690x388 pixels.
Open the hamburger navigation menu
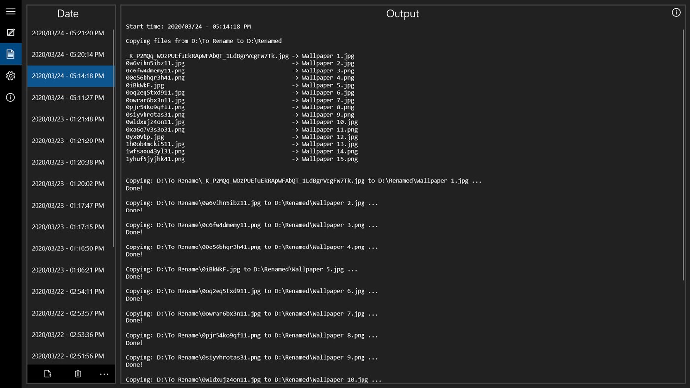click(10, 11)
